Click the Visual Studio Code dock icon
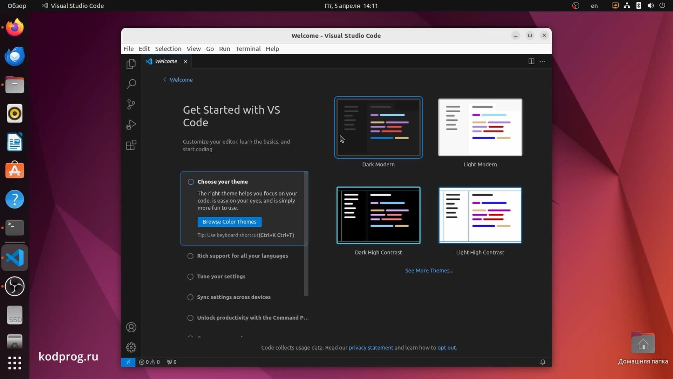The image size is (673, 379). [x=15, y=258]
